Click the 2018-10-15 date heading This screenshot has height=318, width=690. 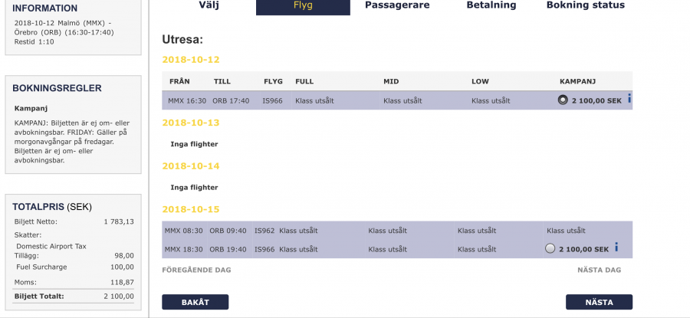coord(191,209)
